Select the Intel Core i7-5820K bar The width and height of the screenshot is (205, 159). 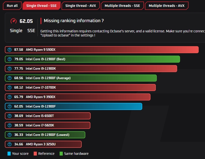(x=48, y=125)
